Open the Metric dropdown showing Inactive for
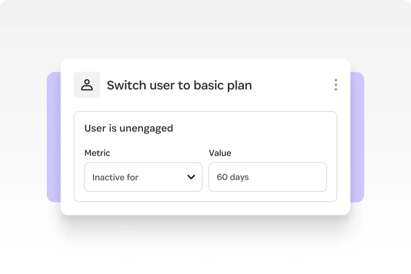The height and width of the screenshot is (274, 411). [143, 177]
